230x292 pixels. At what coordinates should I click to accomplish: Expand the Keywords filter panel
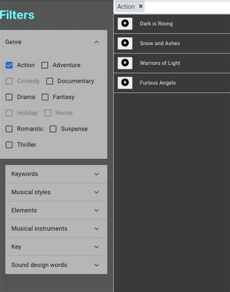tap(56, 174)
